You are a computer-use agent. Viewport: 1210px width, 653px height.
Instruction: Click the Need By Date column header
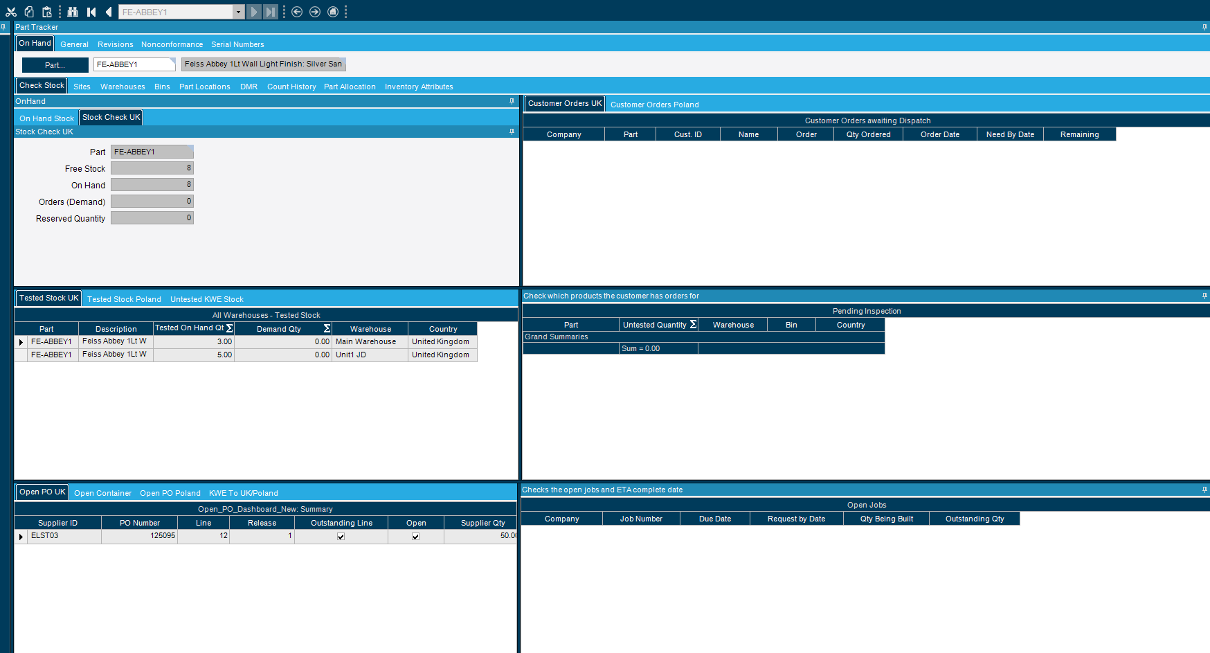[x=1010, y=134]
